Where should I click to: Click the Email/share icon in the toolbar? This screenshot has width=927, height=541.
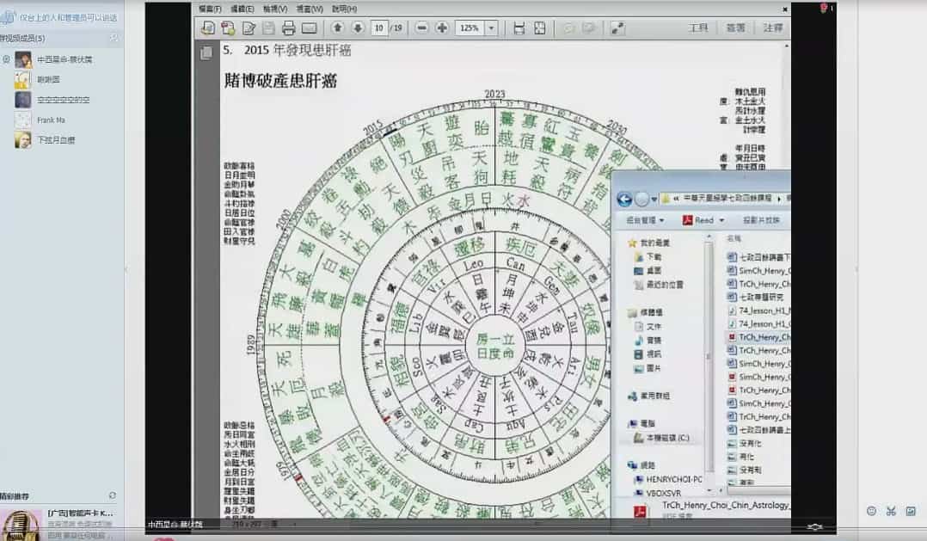tap(307, 28)
